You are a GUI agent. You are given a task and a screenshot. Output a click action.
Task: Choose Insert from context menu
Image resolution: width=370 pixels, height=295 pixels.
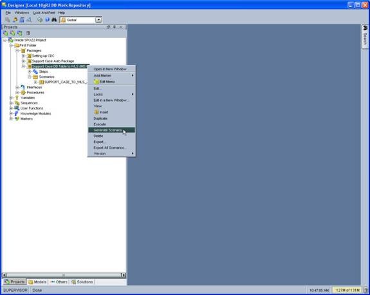[111, 112]
